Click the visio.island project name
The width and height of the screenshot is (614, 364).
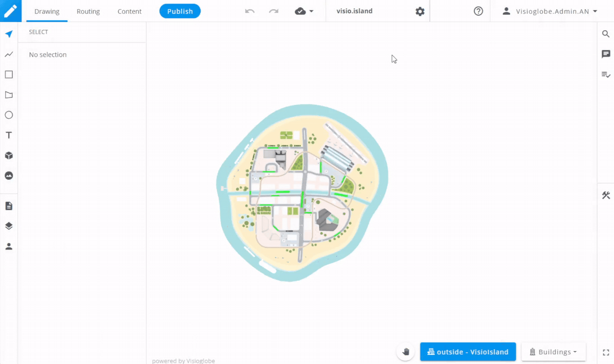tap(355, 11)
